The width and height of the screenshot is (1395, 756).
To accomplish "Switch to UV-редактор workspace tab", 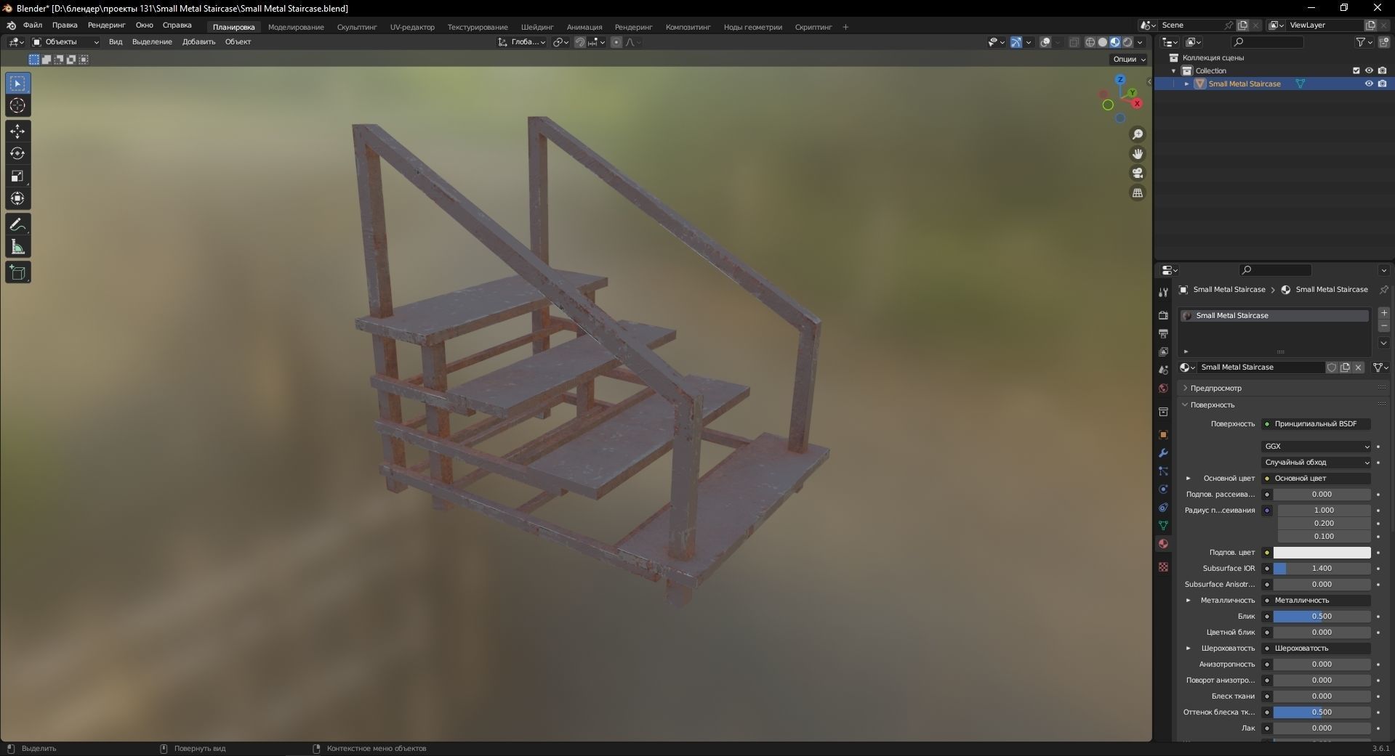I will (x=412, y=27).
